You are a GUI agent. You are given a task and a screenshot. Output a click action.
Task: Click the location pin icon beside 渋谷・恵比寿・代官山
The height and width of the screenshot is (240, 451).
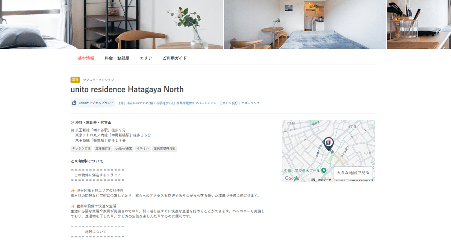pos(72,123)
